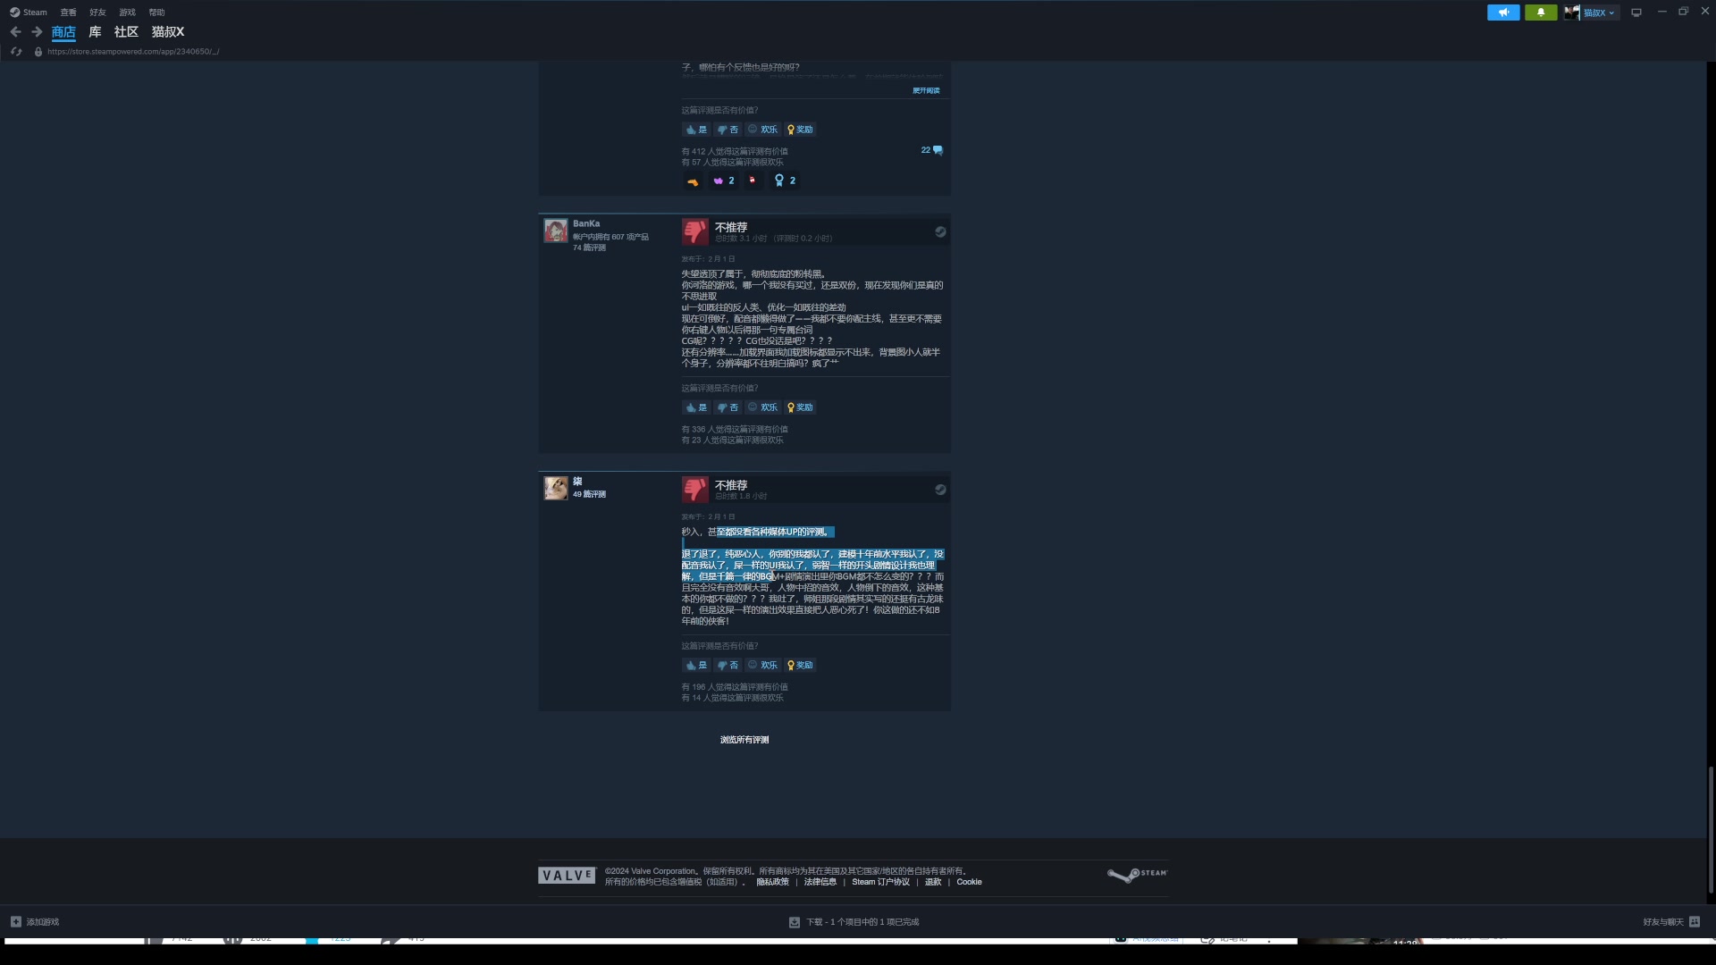Expand the truncated review via 展开阅读
The width and height of the screenshot is (1716, 965).
coord(926,91)
